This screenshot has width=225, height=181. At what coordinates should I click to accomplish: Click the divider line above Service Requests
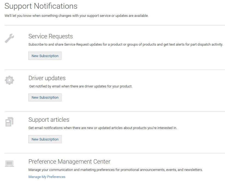pos(115,26)
